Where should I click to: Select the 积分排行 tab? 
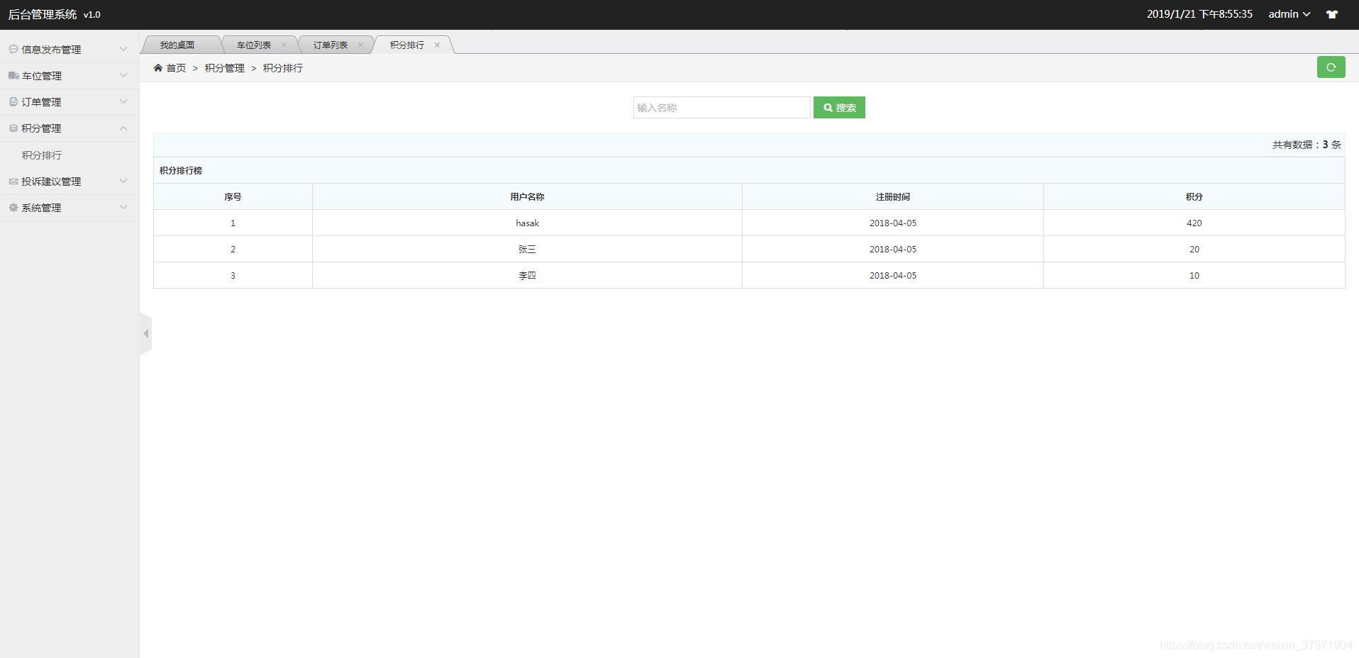(407, 45)
